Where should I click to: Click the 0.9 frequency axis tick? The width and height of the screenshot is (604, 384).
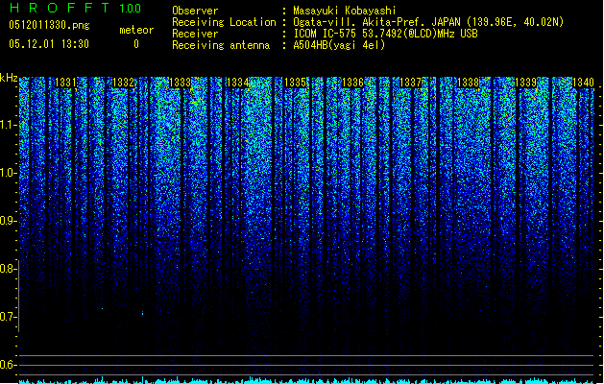[9, 221]
